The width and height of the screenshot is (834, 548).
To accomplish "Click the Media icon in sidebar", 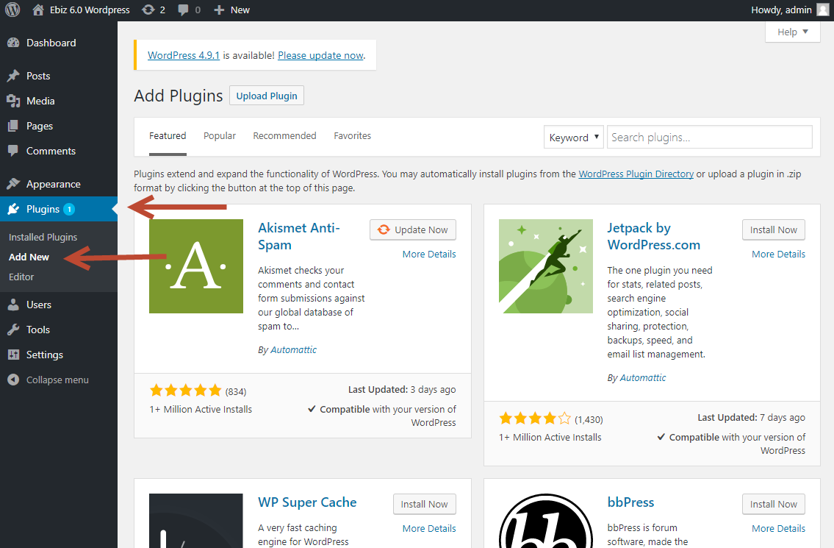I will click(x=13, y=101).
